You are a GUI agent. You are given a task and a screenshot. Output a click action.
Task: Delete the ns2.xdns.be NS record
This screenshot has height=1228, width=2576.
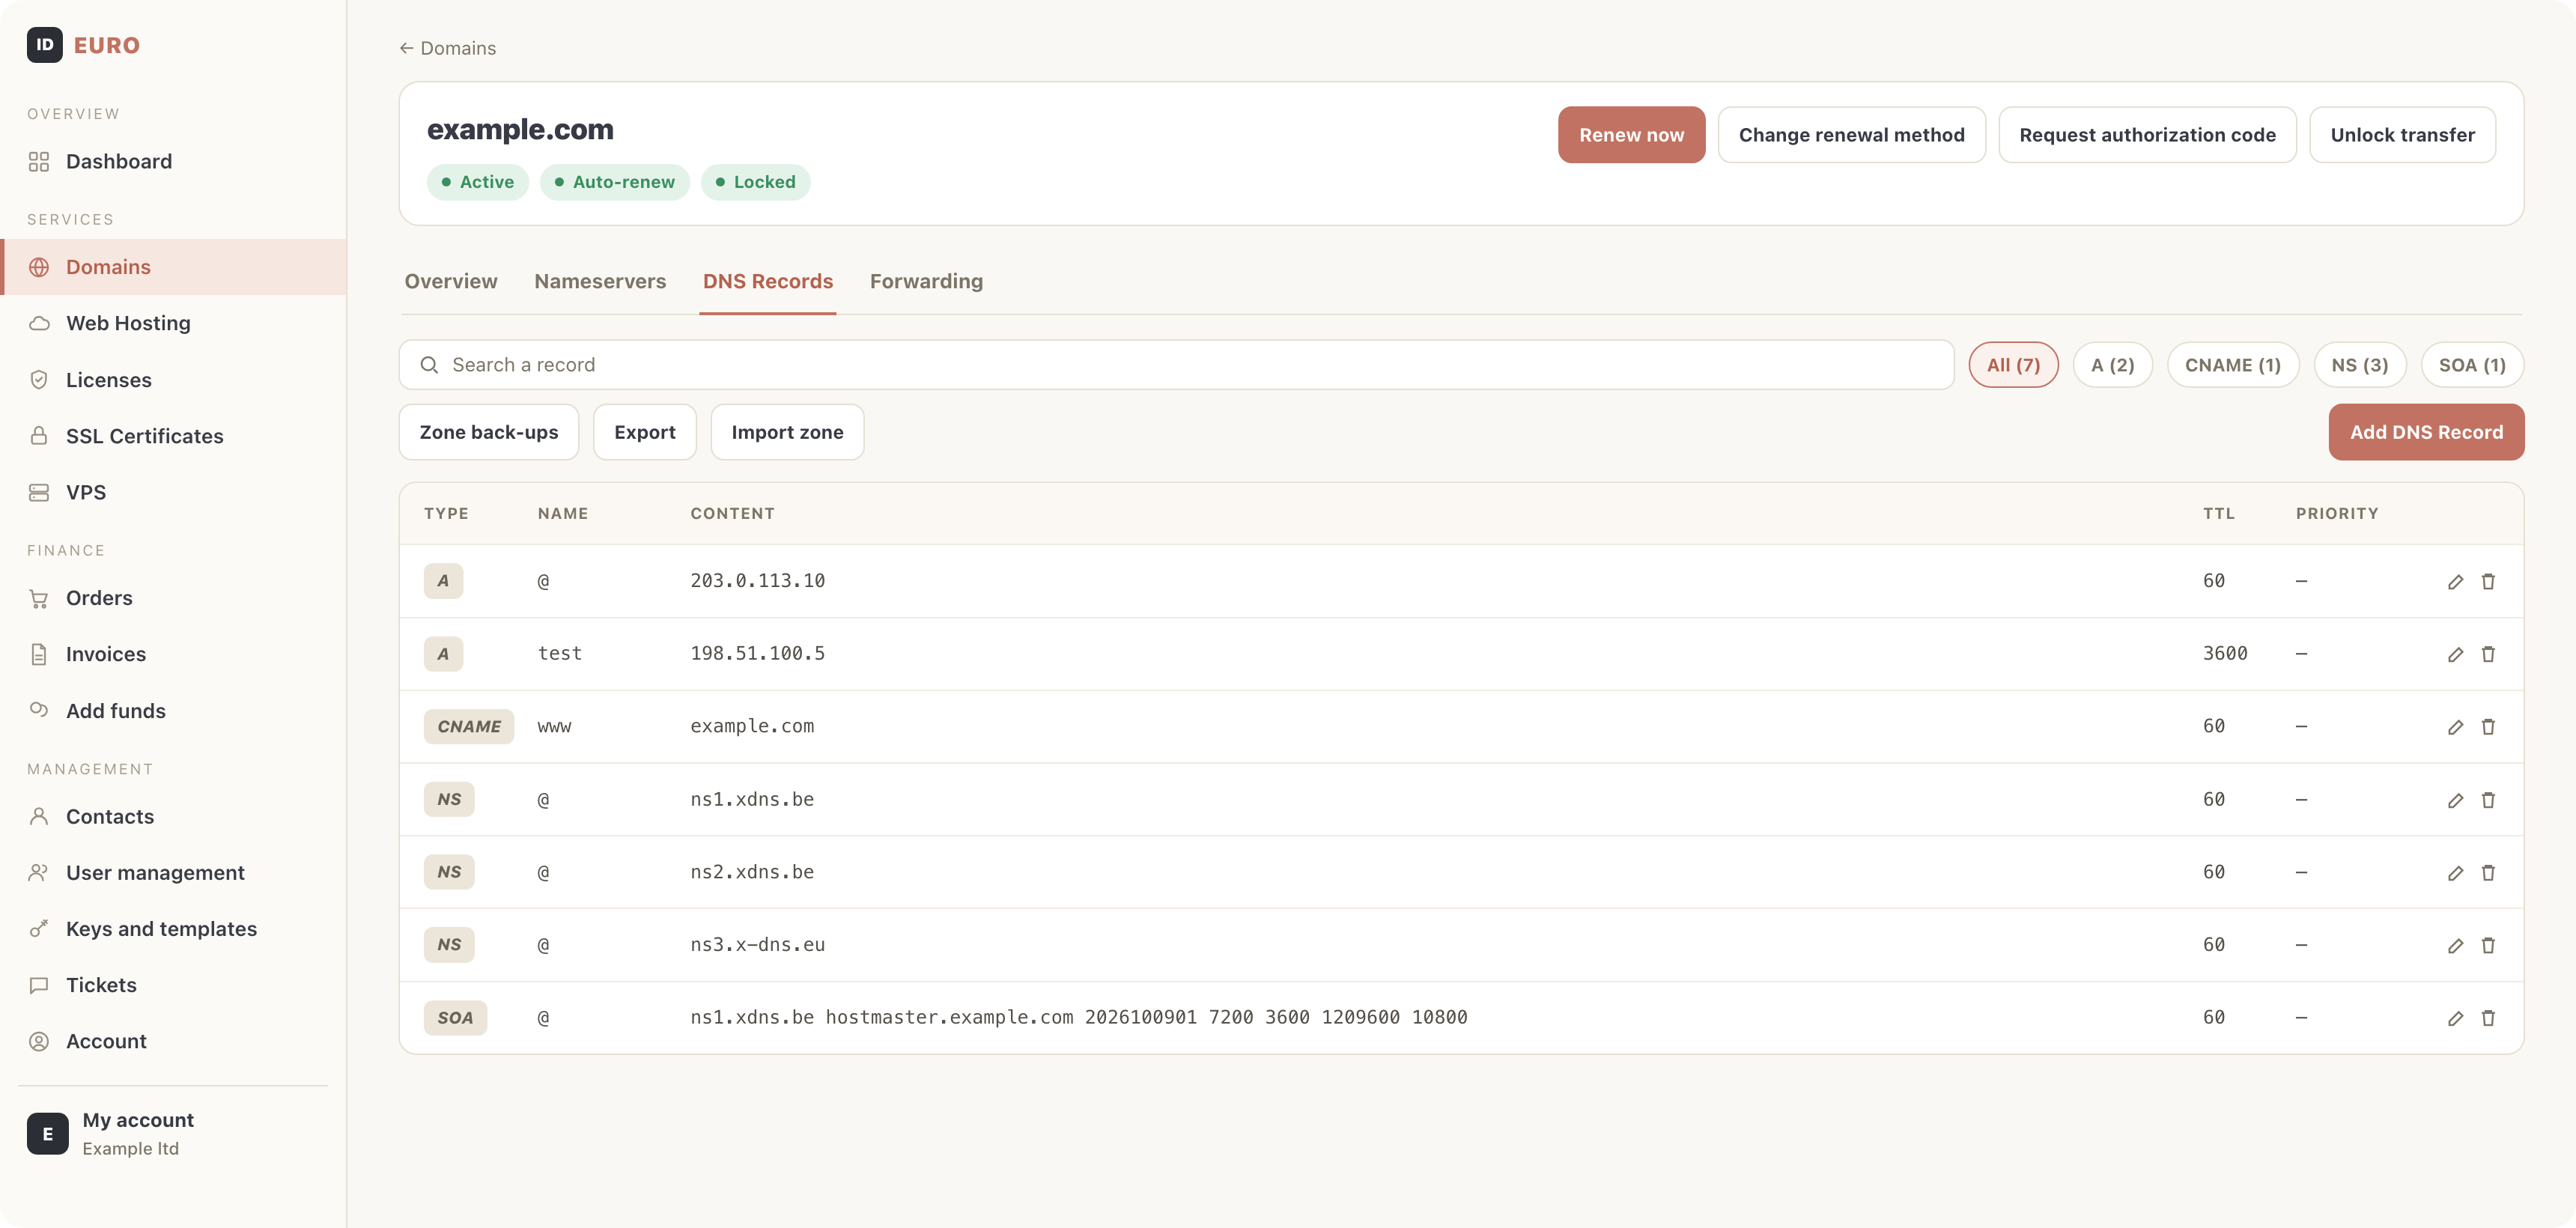click(x=2488, y=873)
